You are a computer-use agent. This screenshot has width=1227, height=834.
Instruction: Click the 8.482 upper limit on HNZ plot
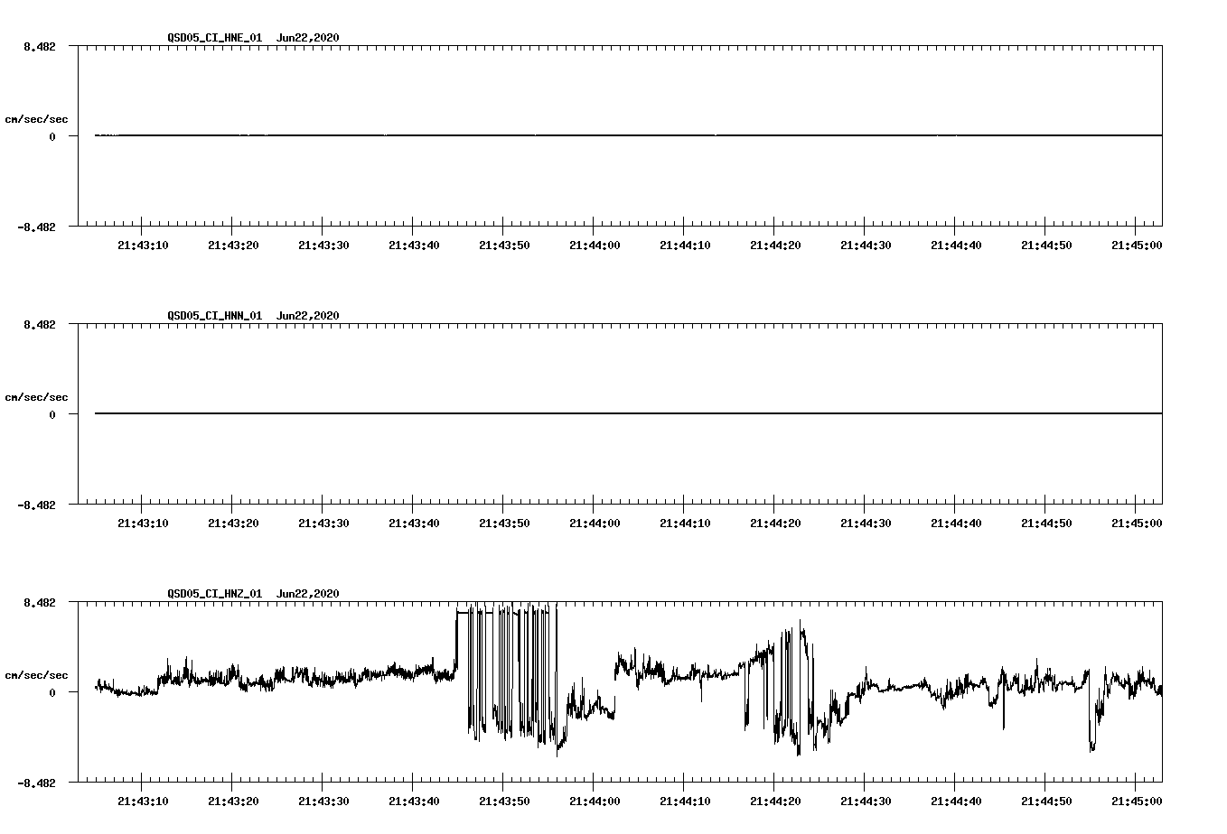point(40,602)
